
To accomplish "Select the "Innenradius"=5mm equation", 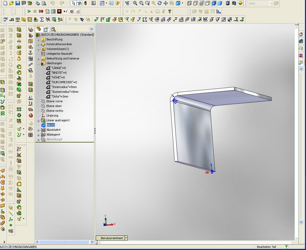I will 64,87.
